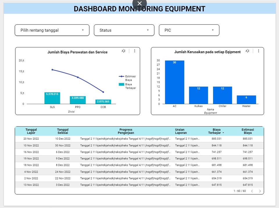Image resolution: width=279 pixels, height=208 pixels.
Task: Click the 1 - 60 / 60 pagination text
Action: [x=240, y=191]
